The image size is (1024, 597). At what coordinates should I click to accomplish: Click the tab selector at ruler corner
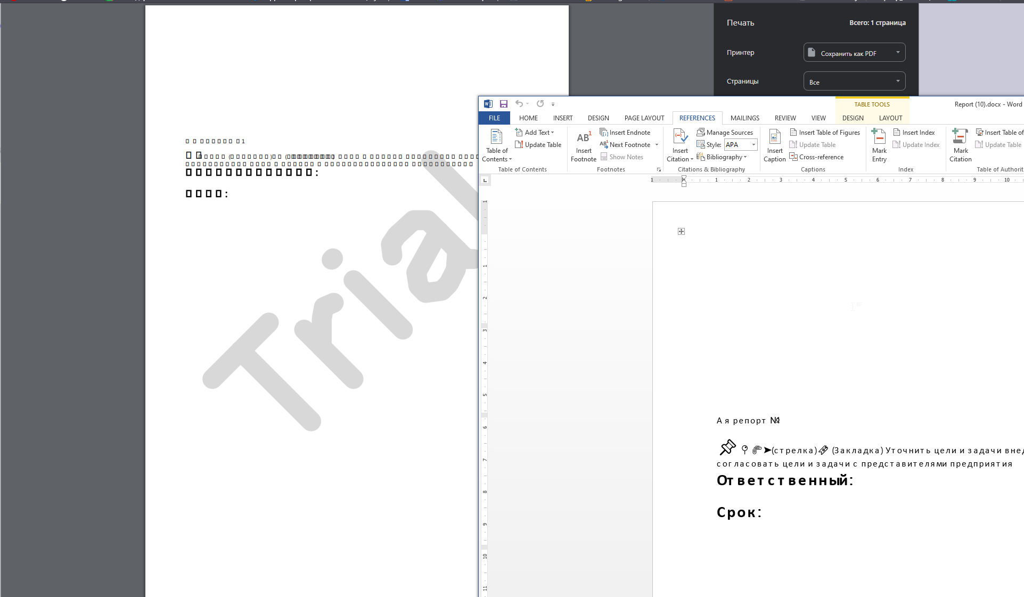tap(485, 181)
